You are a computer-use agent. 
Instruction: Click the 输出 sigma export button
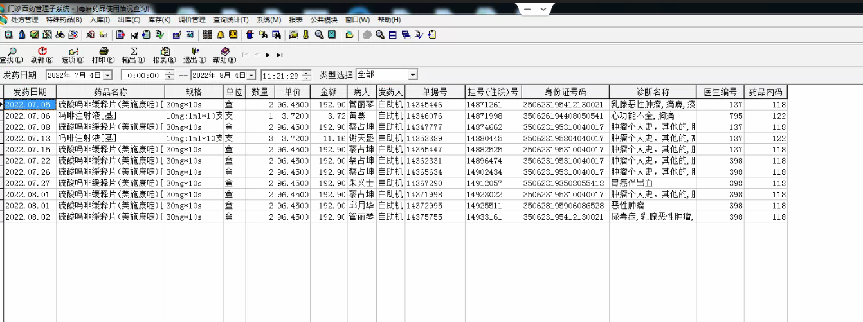click(x=133, y=55)
